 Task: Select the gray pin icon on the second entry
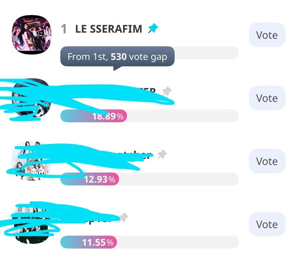[x=166, y=91]
